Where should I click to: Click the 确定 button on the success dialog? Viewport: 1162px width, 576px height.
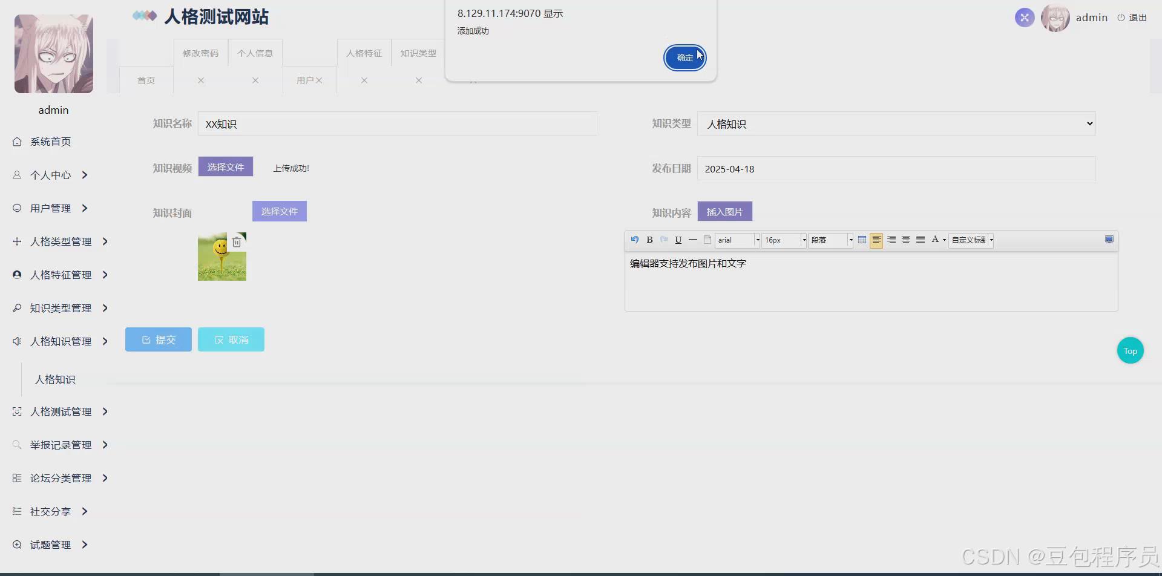[684, 57]
